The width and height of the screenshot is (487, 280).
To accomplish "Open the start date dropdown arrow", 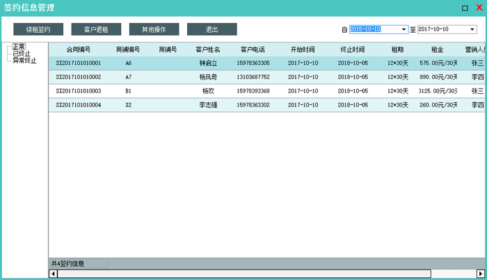I will coord(404,30).
